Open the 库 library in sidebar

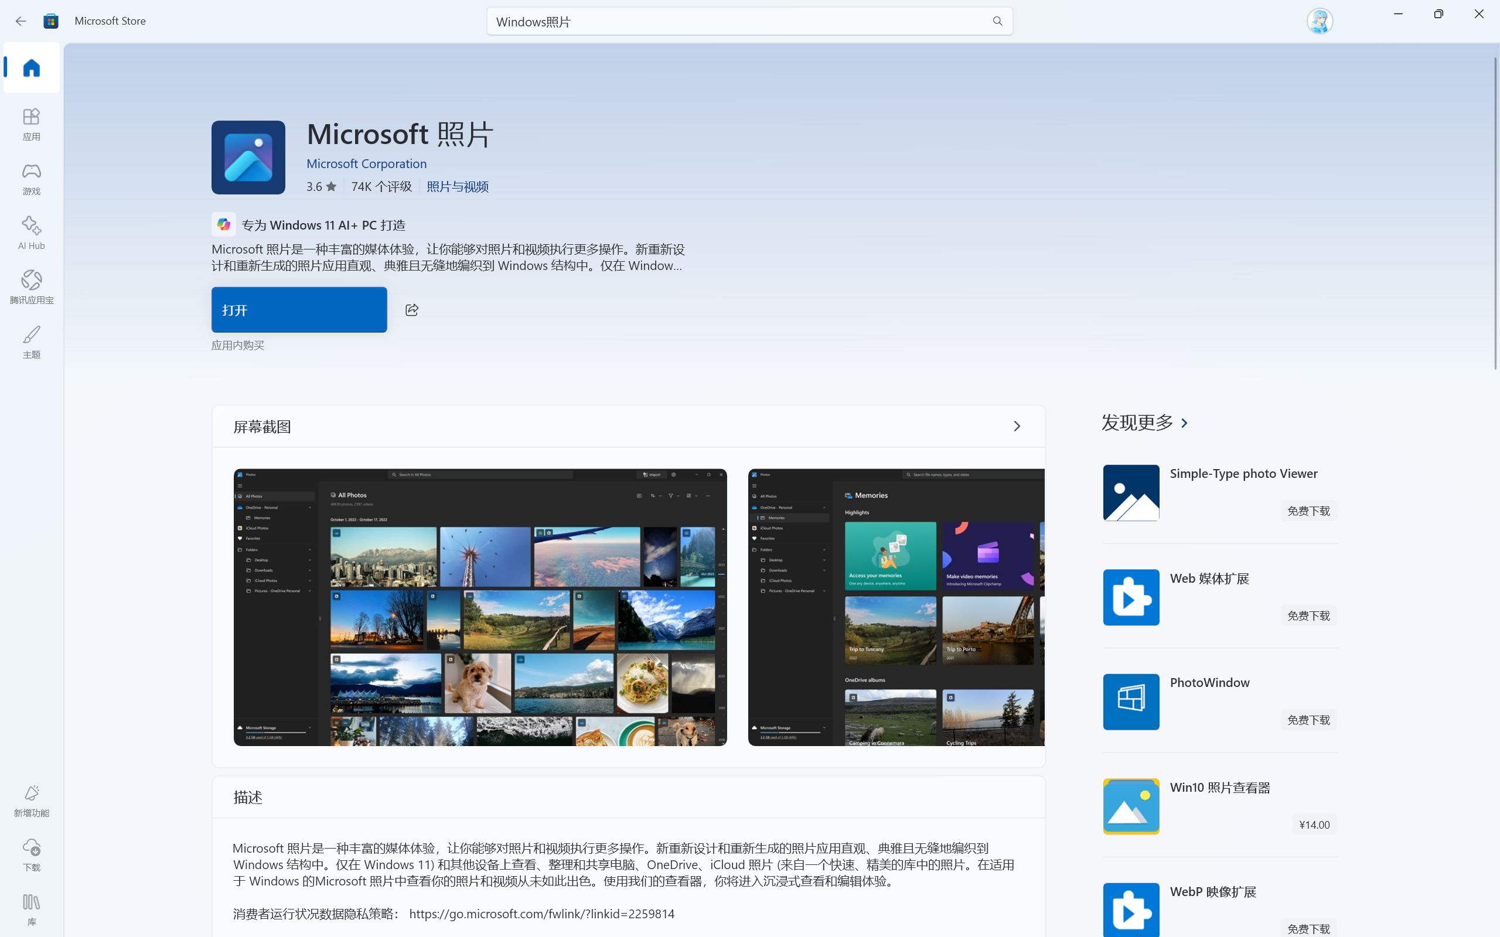32,909
